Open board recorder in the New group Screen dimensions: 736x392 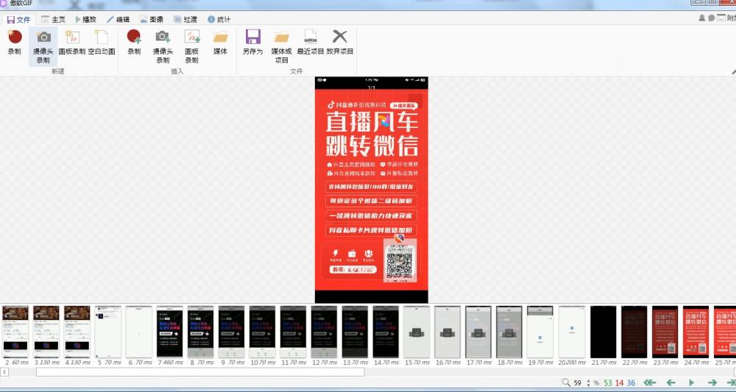[72, 43]
